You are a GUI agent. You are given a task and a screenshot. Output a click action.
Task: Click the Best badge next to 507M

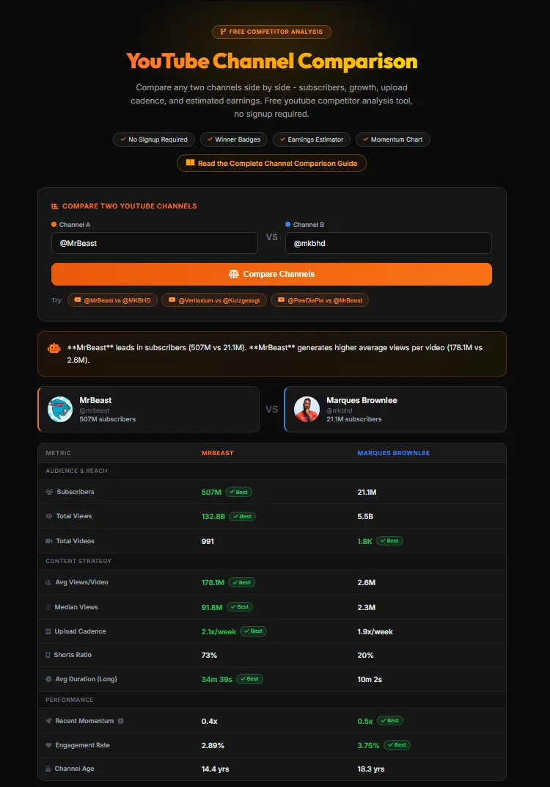(238, 492)
